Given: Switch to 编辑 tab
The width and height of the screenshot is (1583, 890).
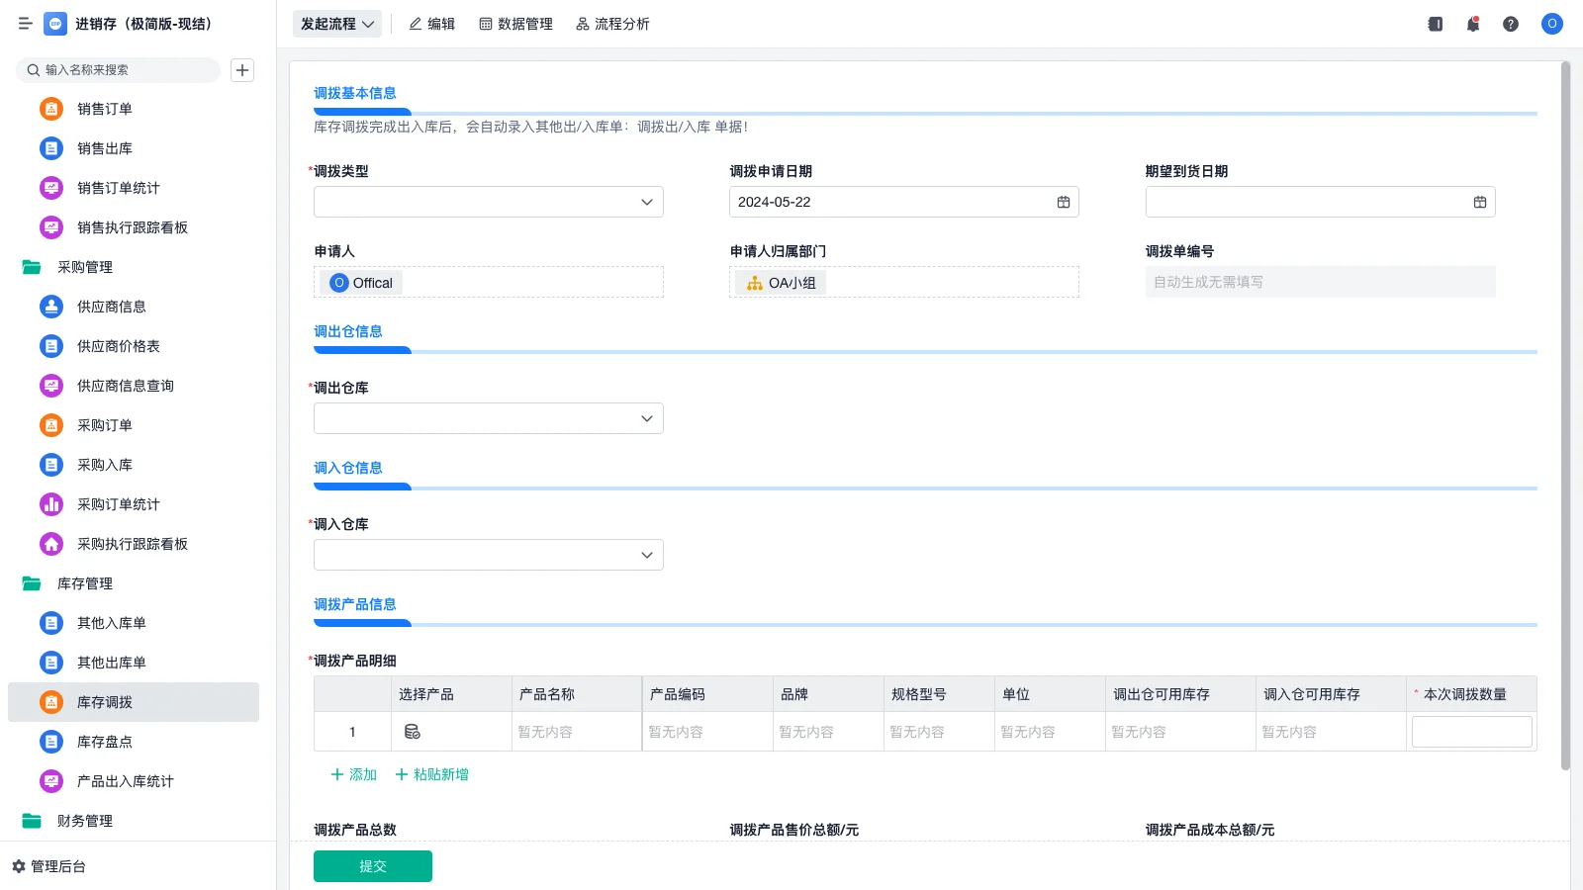Looking at the screenshot, I should 432,24.
